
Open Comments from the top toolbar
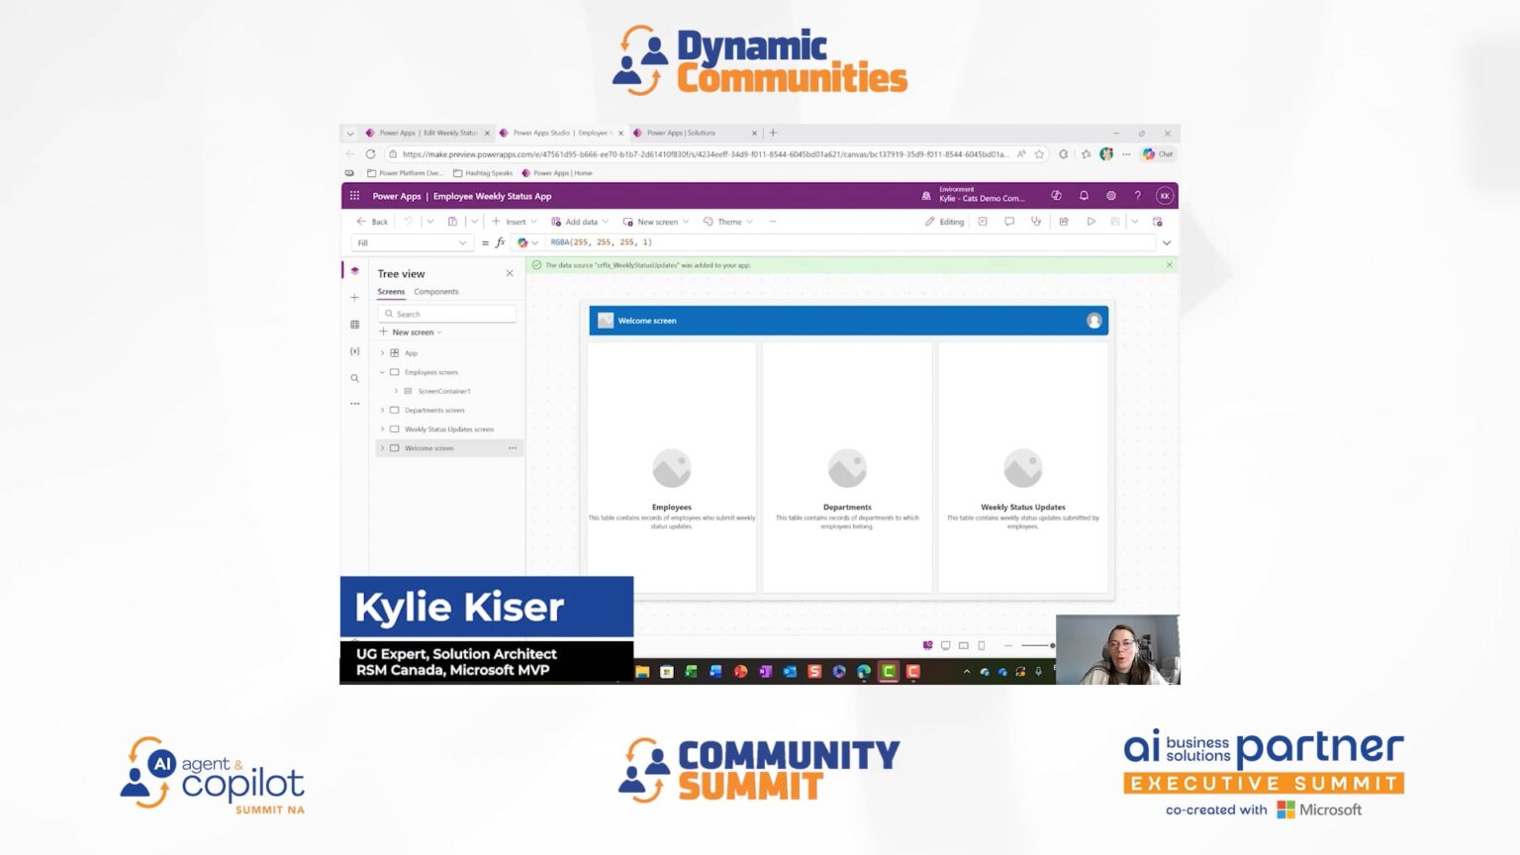[x=1009, y=222]
